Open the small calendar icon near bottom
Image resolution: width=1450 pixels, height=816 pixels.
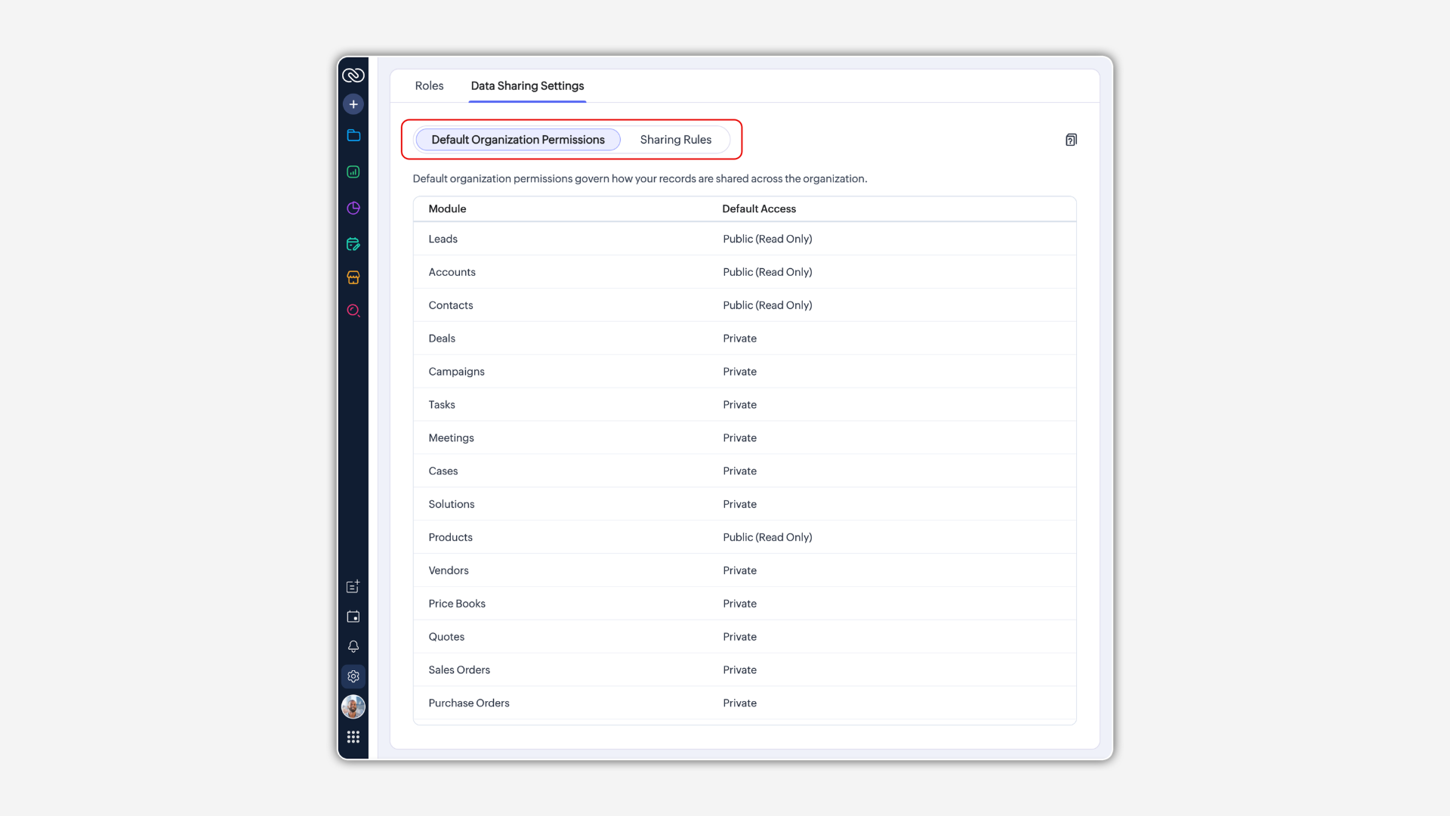point(353,617)
